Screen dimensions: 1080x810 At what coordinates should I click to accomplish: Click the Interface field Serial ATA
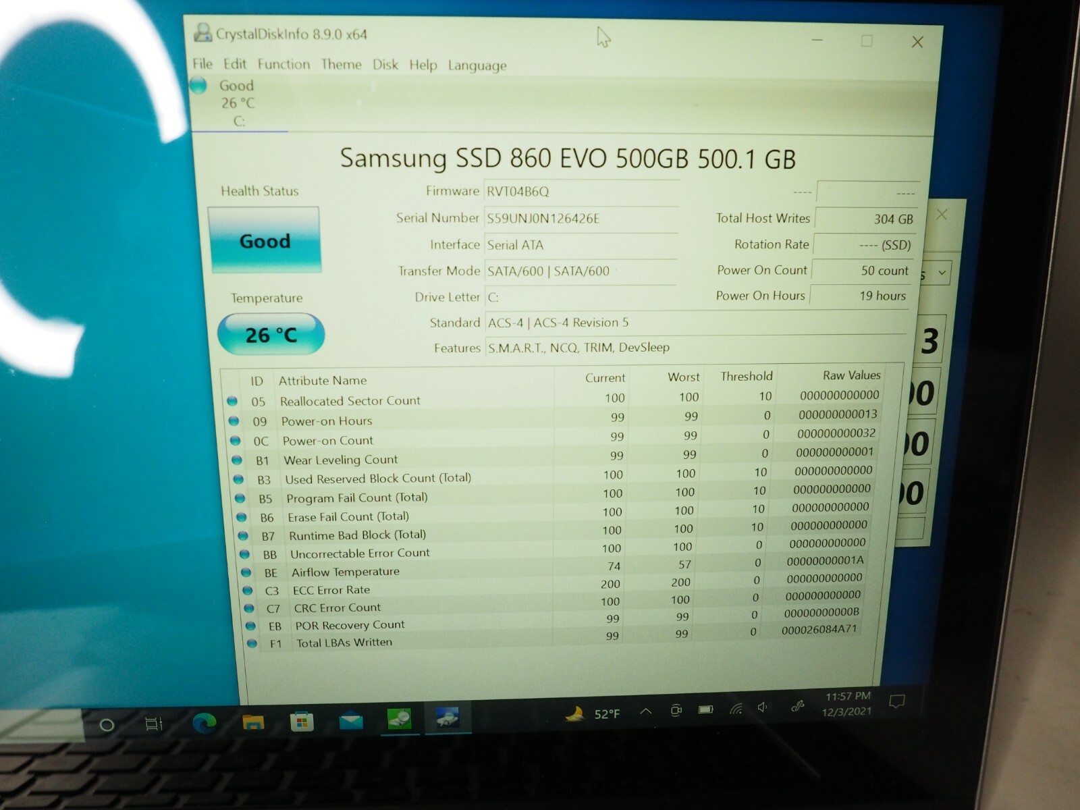pos(581,245)
